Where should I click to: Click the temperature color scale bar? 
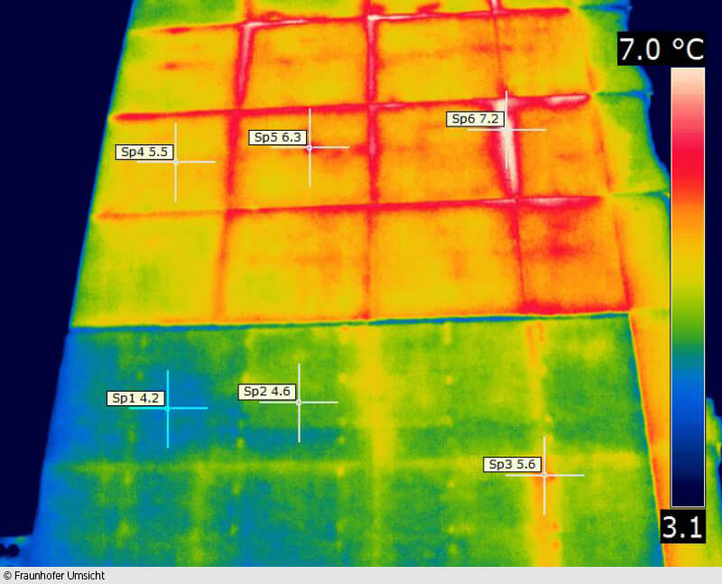(x=688, y=287)
